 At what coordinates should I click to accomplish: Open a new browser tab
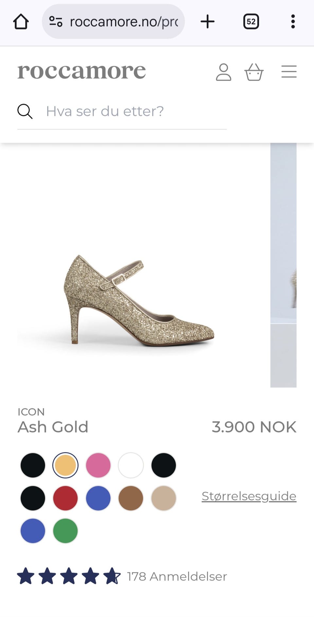[x=207, y=22]
